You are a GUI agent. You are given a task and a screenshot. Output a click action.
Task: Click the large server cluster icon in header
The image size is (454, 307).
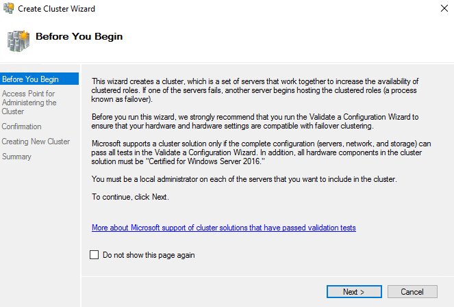tap(18, 40)
